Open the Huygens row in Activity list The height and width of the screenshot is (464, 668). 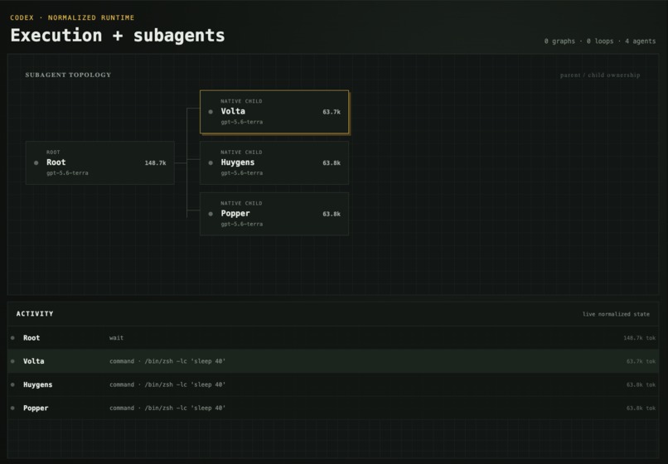point(333,384)
